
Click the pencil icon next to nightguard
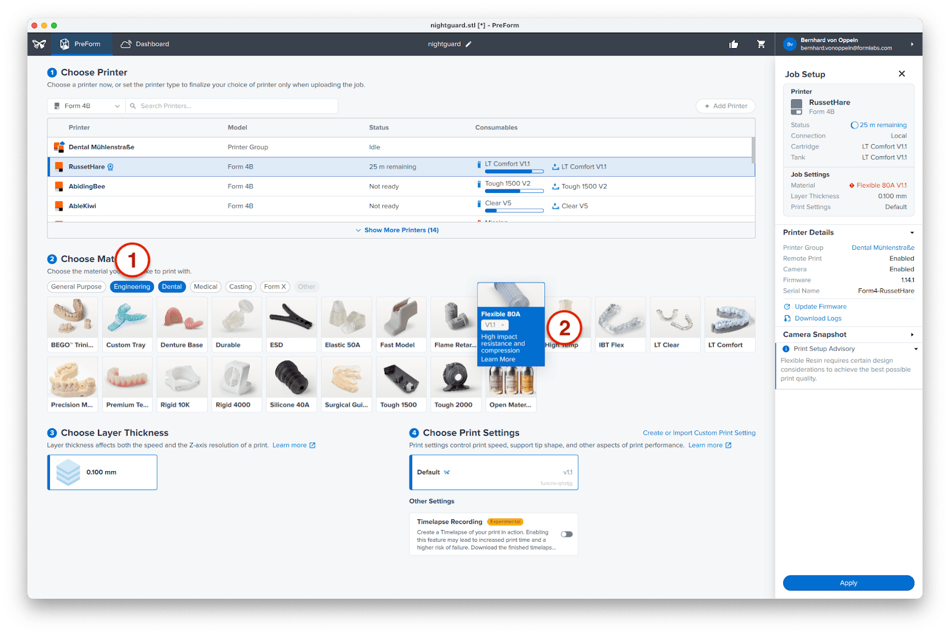(x=468, y=45)
